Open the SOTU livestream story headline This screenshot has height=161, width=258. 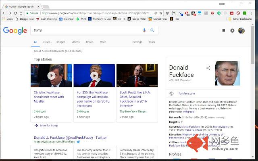pos(93,99)
